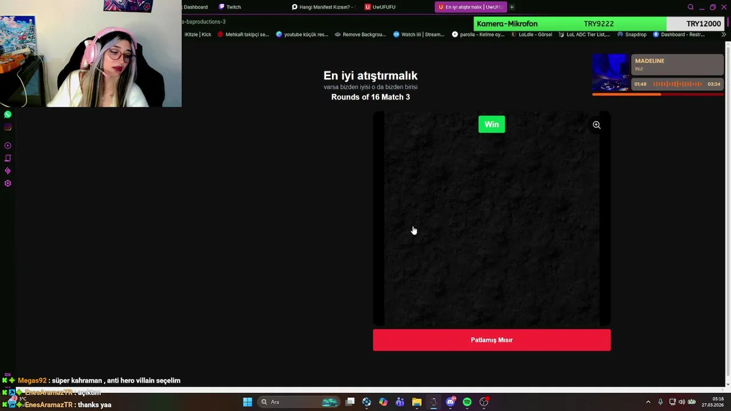Click the taskbar Ara search box
Image resolution: width=731 pixels, height=411 pixels.
point(299,402)
